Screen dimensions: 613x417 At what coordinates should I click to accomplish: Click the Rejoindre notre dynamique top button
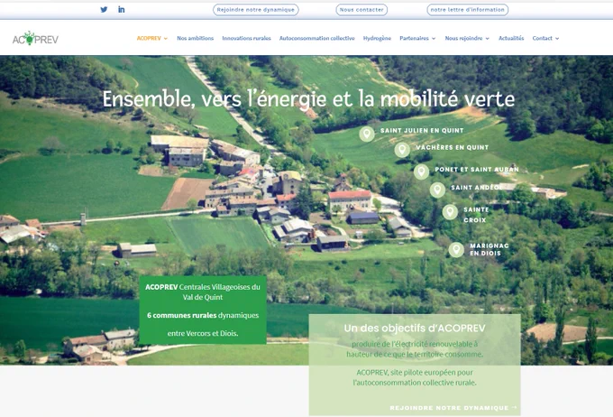(x=256, y=10)
